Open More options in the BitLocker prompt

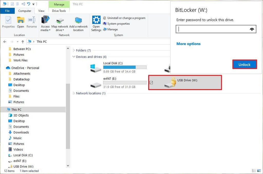pos(188,44)
